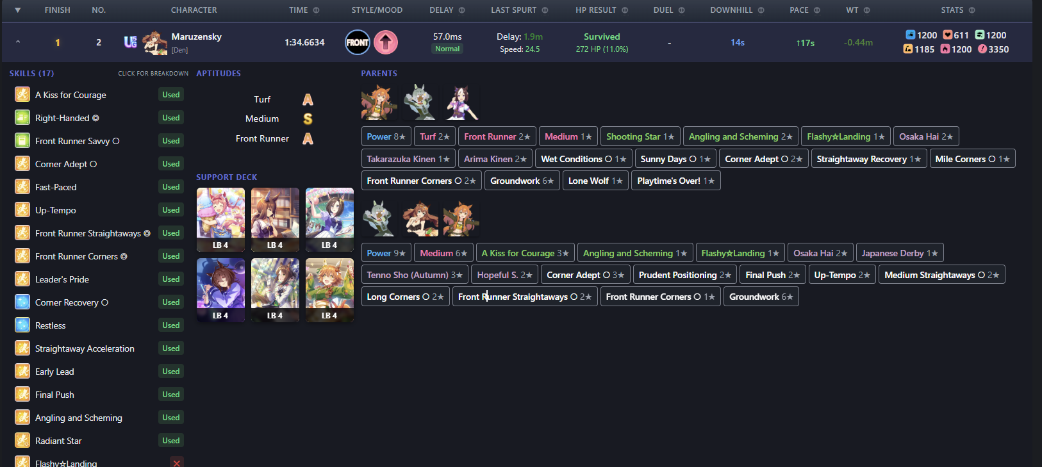Click the FRONT running style icon
This screenshot has width=1042, height=467.
click(358, 42)
